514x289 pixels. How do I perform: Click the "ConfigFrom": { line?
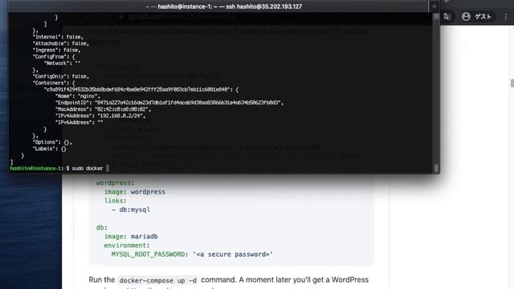pyautogui.click(x=54, y=57)
